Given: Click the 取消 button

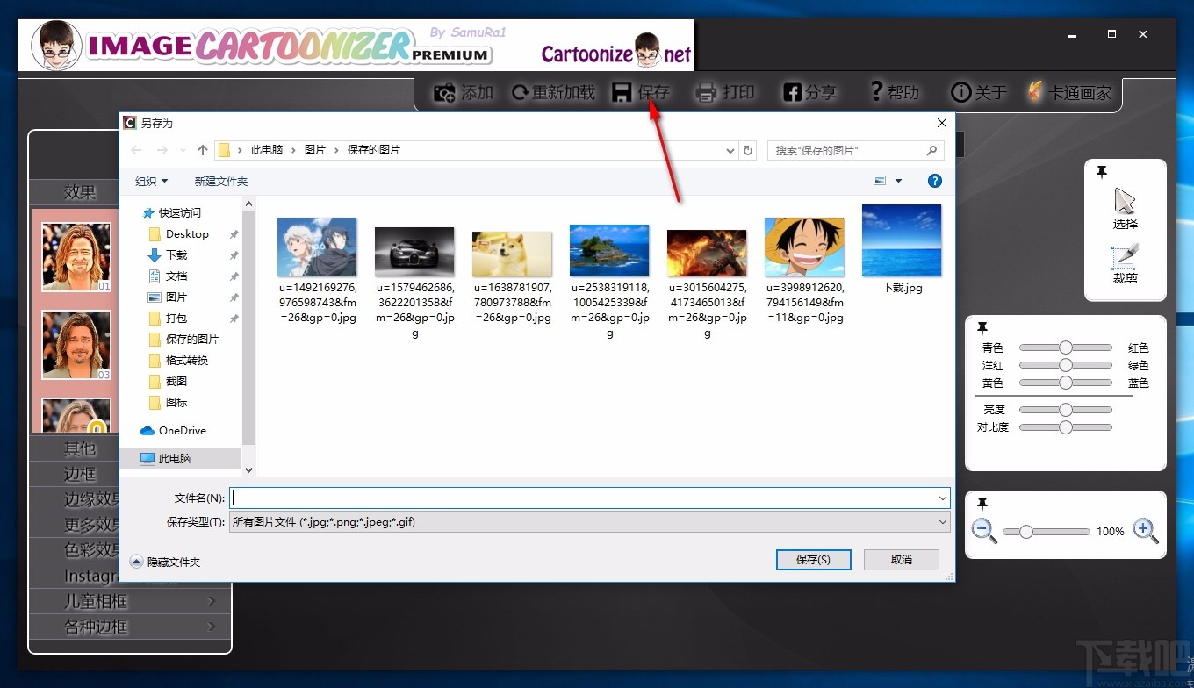Looking at the screenshot, I should (902, 559).
